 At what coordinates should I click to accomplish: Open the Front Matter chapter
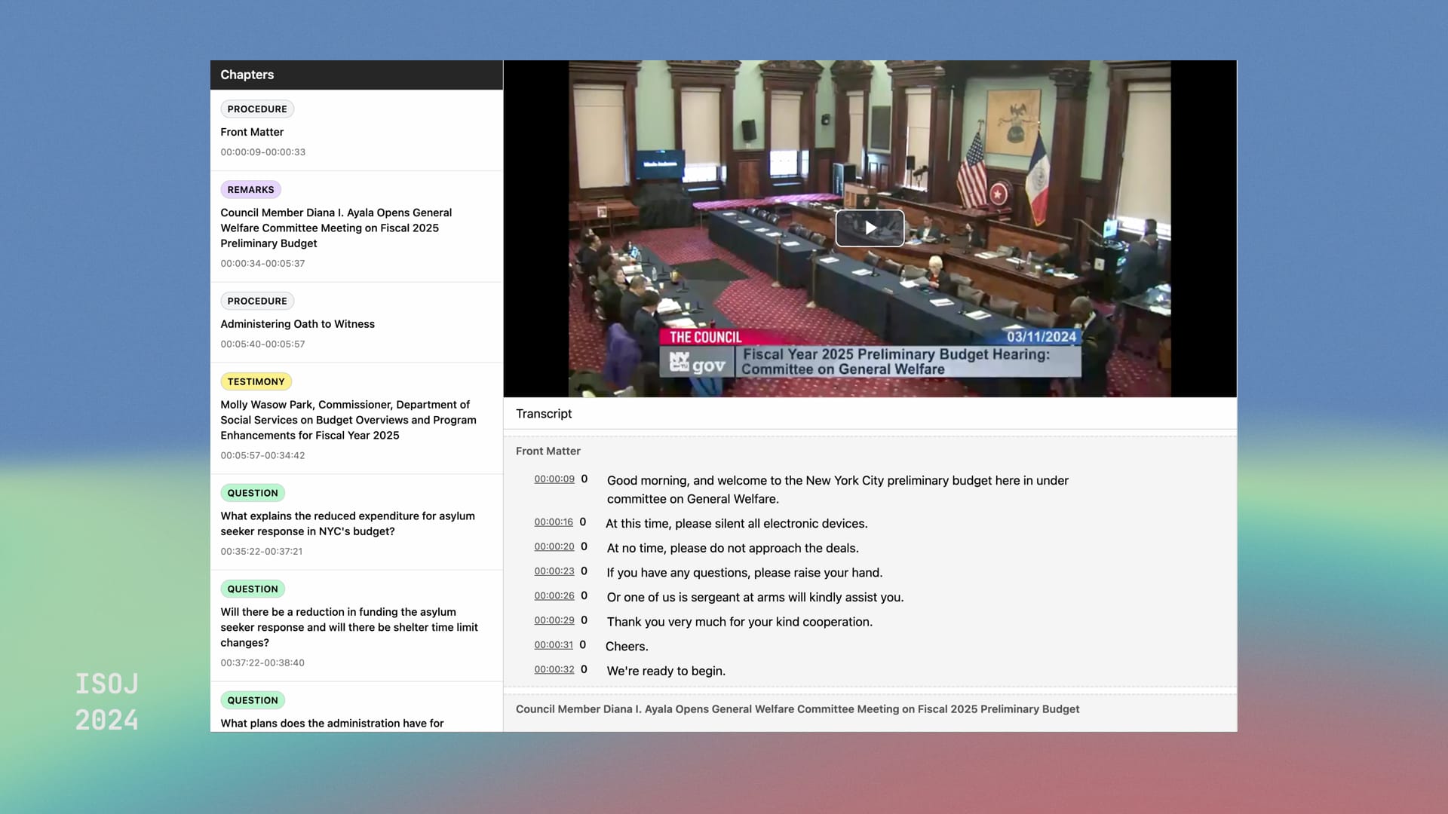252,132
